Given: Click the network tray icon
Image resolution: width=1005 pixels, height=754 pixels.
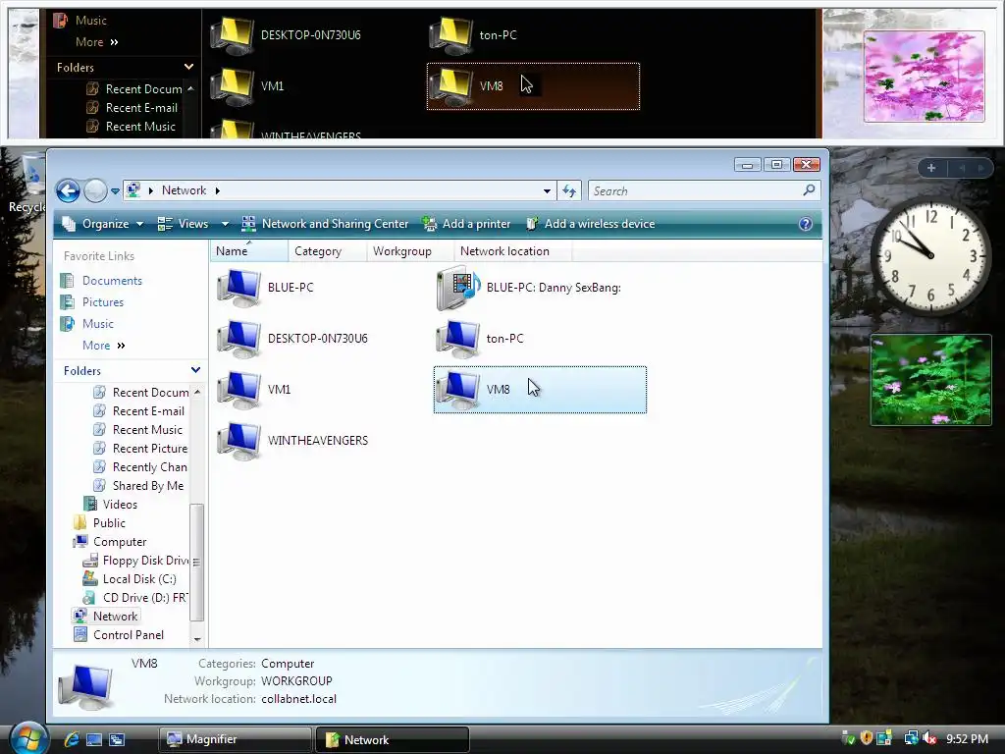Looking at the screenshot, I should [x=911, y=738].
